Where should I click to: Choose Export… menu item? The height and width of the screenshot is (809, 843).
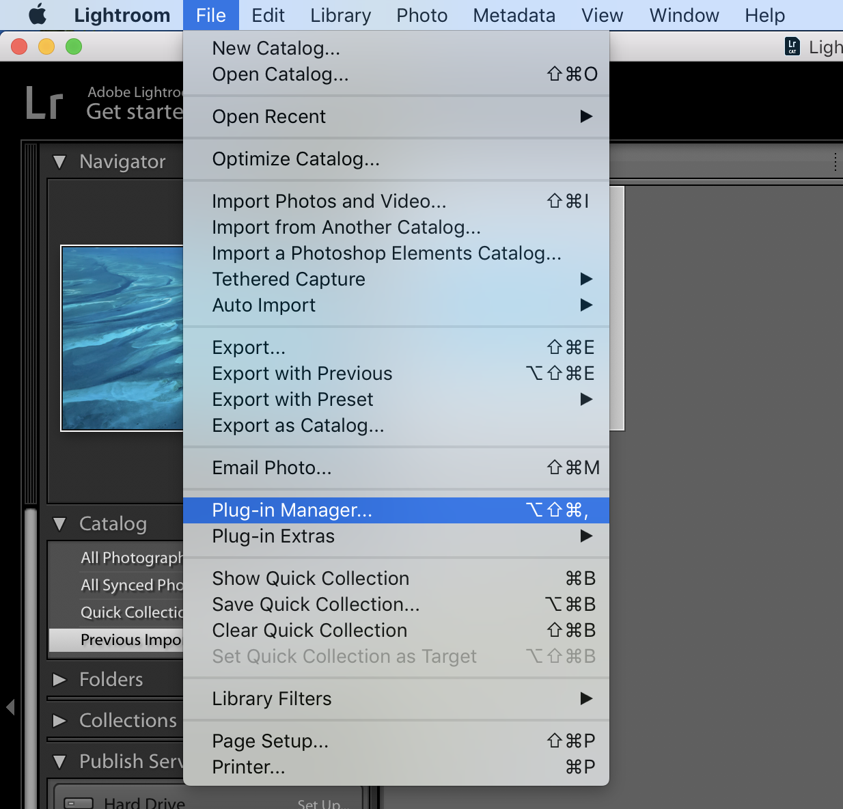click(x=396, y=348)
